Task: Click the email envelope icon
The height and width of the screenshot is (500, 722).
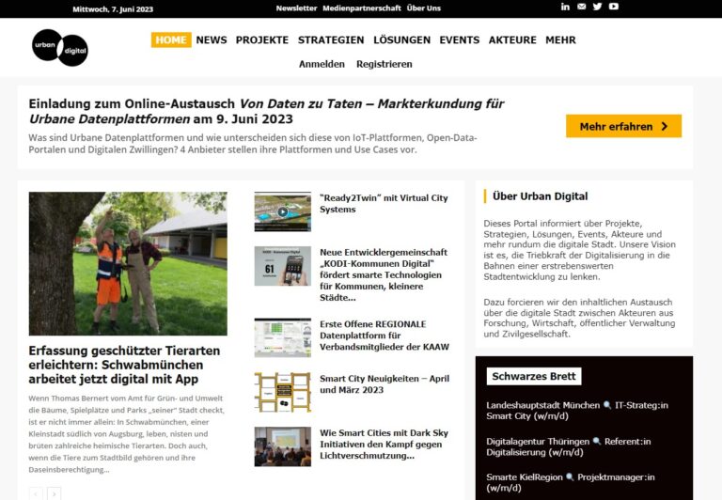Action: pyautogui.click(x=582, y=7)
